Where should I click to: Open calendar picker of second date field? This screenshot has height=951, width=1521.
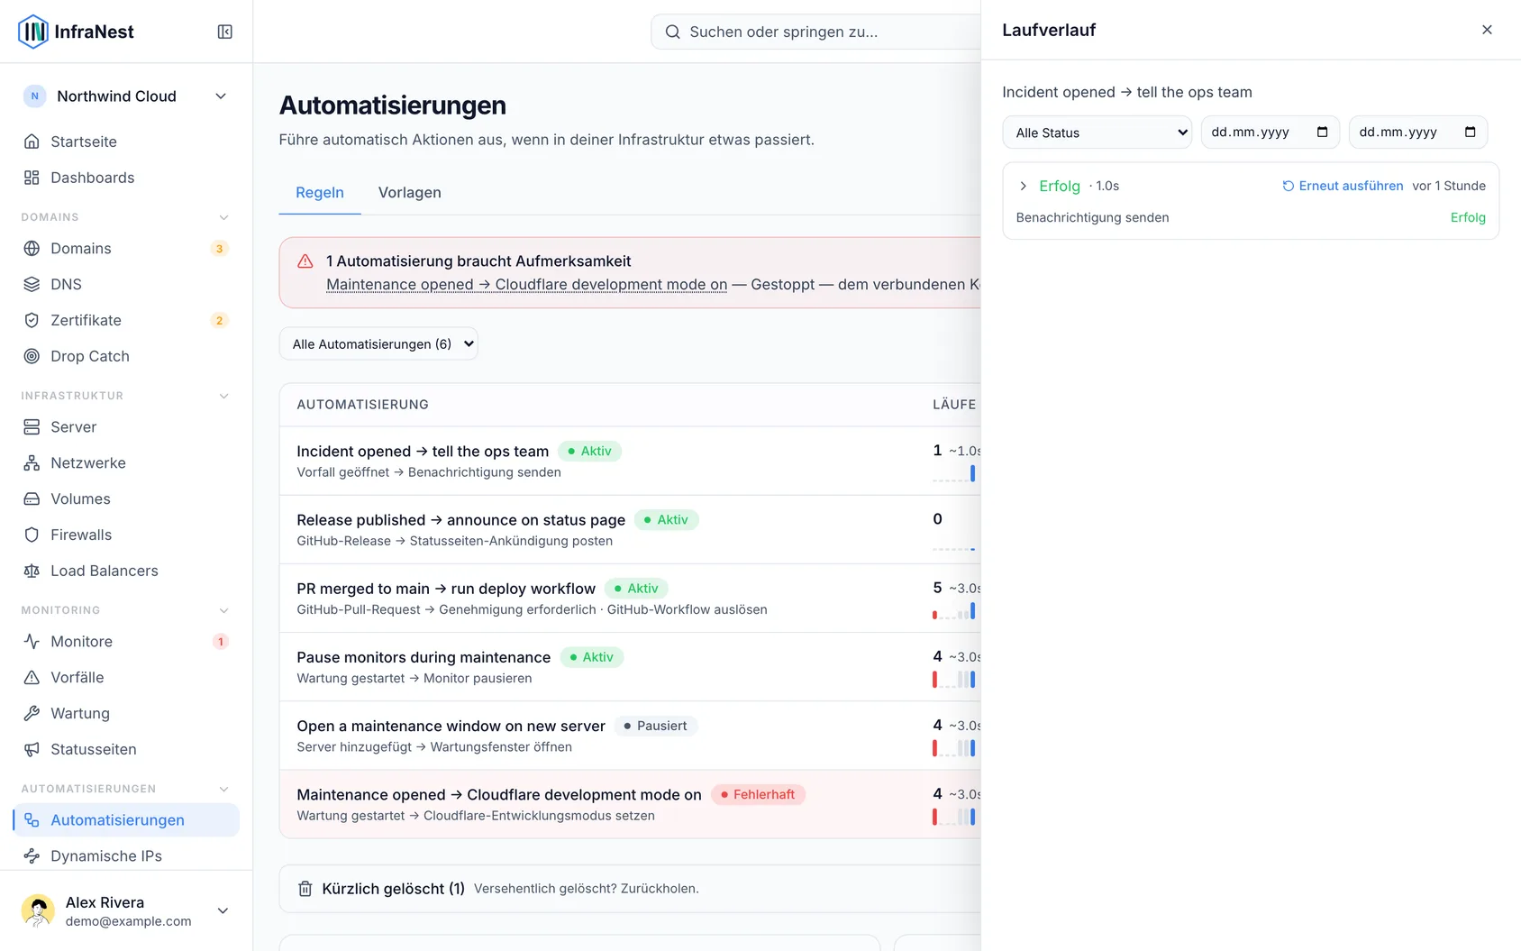1470,132
